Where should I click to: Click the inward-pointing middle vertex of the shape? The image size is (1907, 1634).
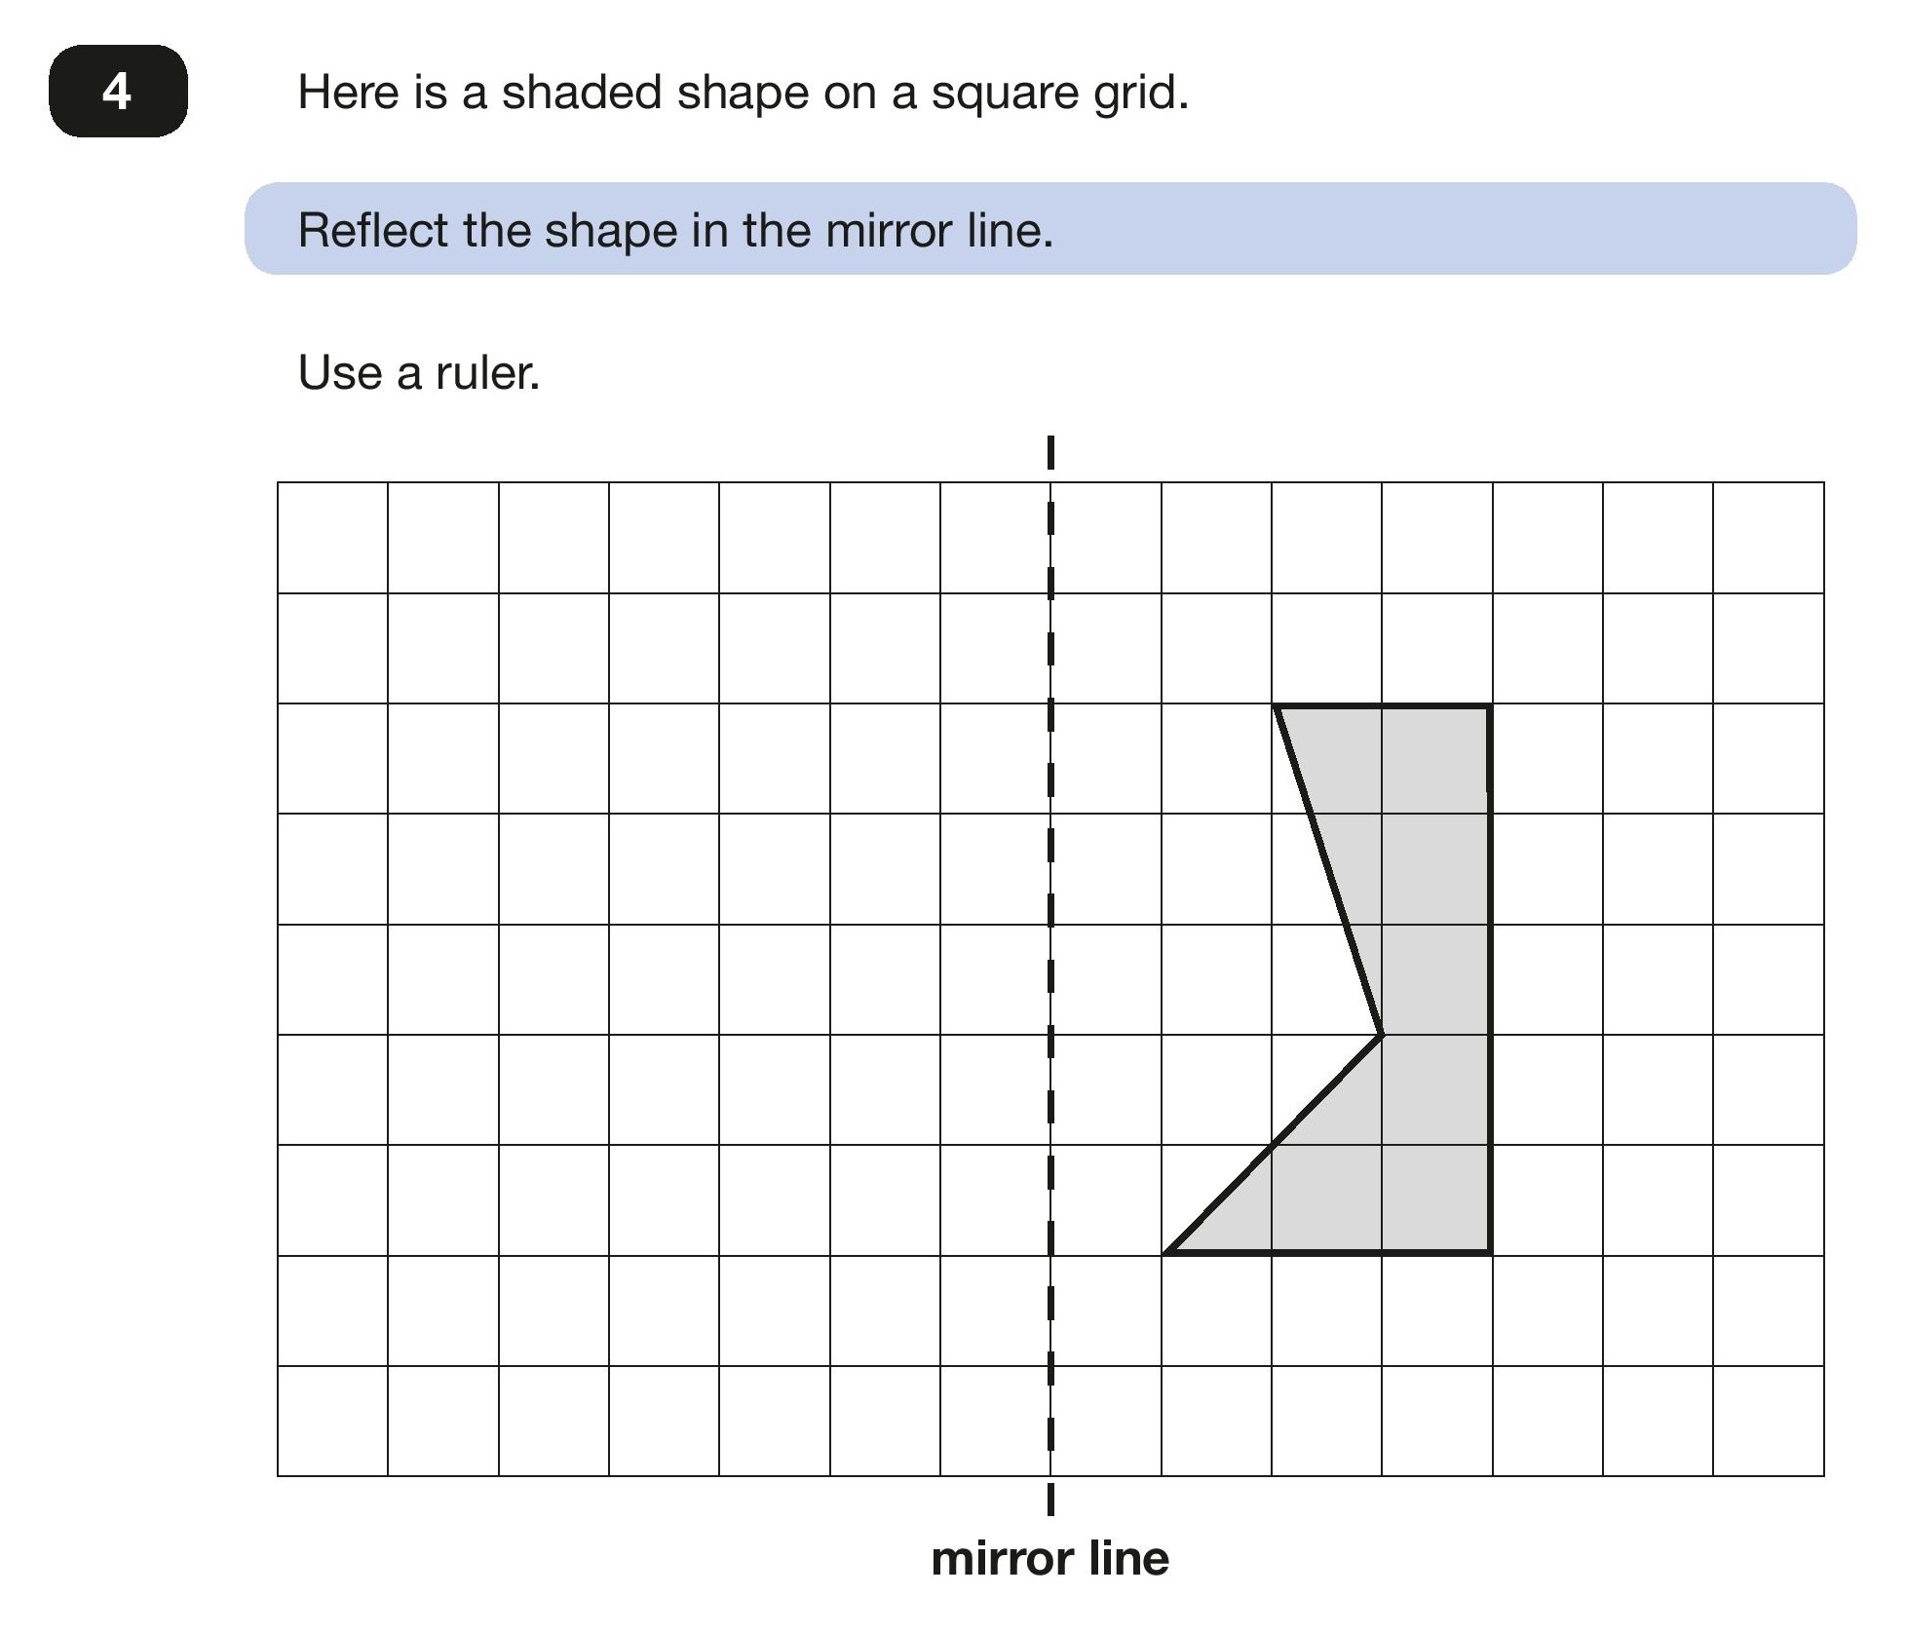[x=1382, y=1035]
